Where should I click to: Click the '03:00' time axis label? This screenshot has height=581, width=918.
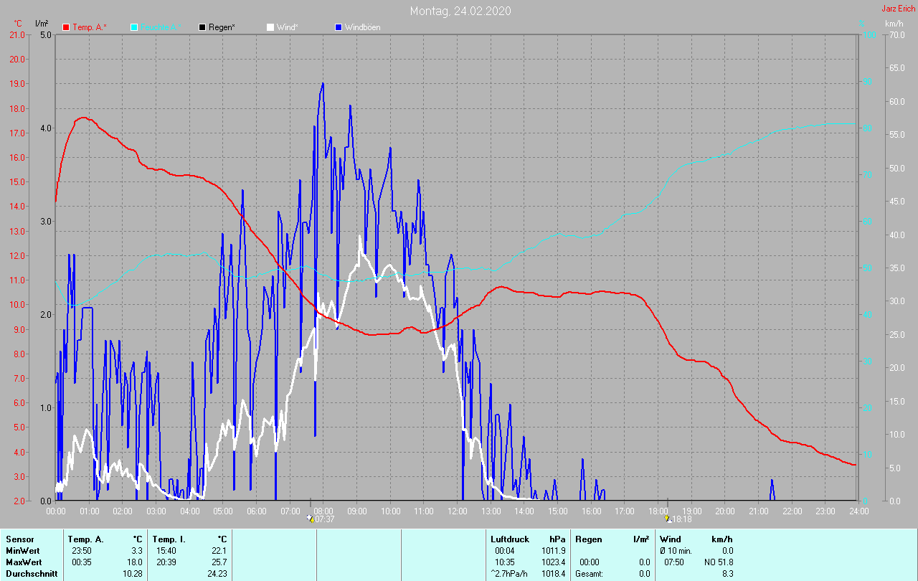click(x=156, y=511)
